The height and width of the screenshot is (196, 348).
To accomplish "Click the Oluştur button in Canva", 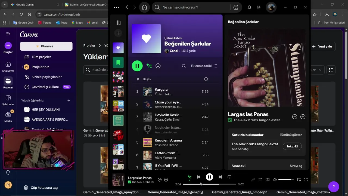I will (x=8, y=48).
